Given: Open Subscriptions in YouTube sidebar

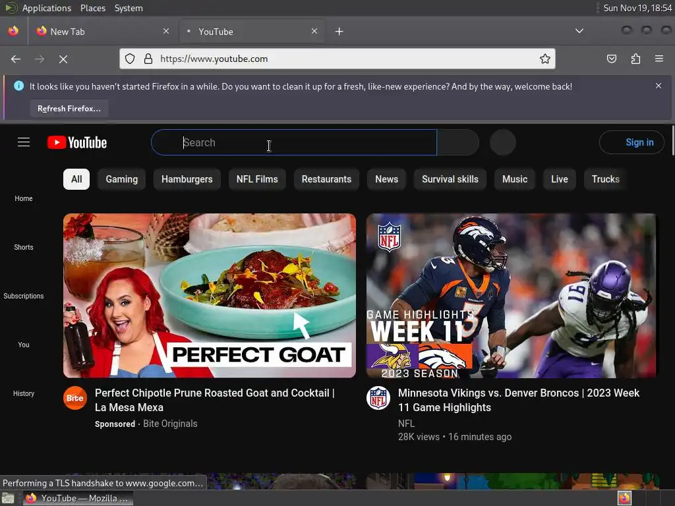Looking at the screenshot, I should click(24, 296).
